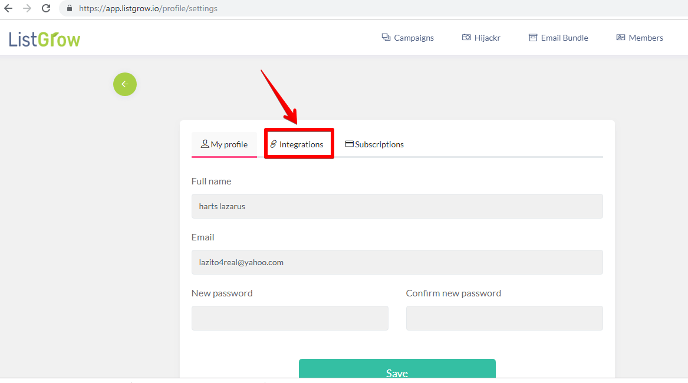Click the green round back button
Screen dimensions: 688x383
[125, 84]
